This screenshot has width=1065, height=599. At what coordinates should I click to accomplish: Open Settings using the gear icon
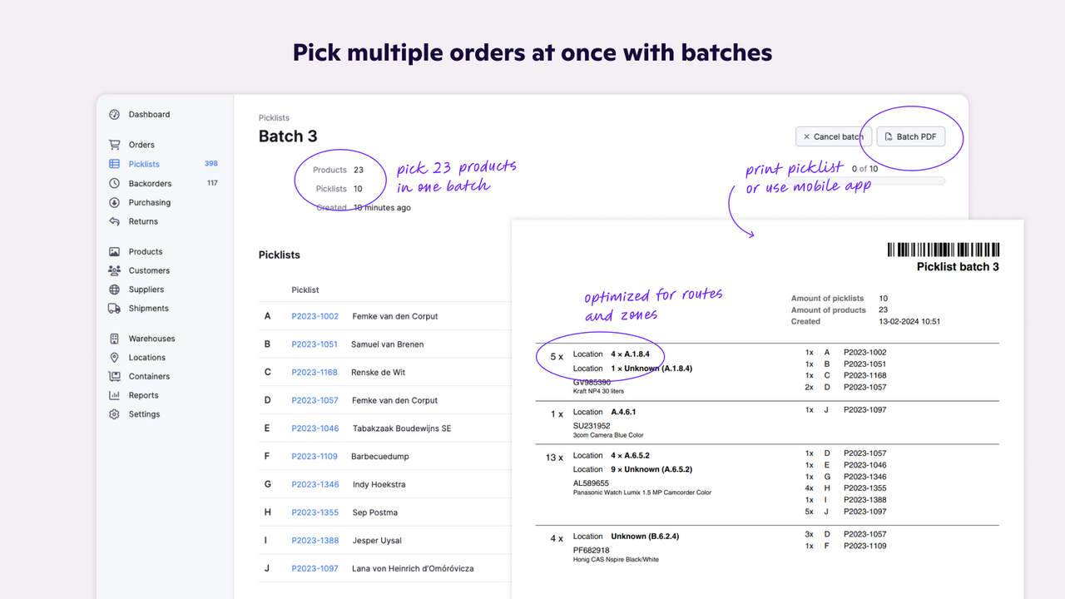click(113, 413)
